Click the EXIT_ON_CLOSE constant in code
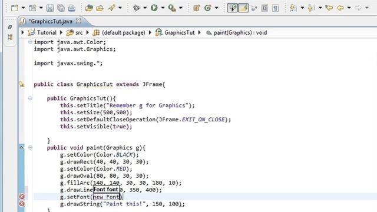 click(x=203, y=120)
